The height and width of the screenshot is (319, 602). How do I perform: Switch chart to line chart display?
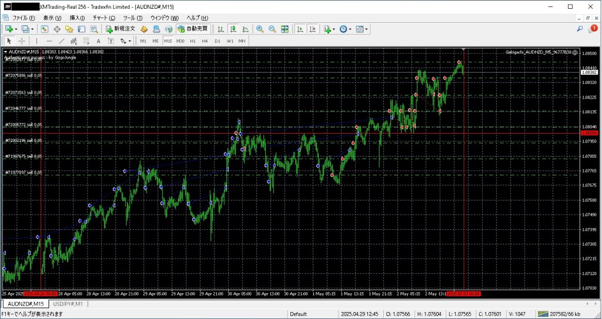(x=245, y=29)
